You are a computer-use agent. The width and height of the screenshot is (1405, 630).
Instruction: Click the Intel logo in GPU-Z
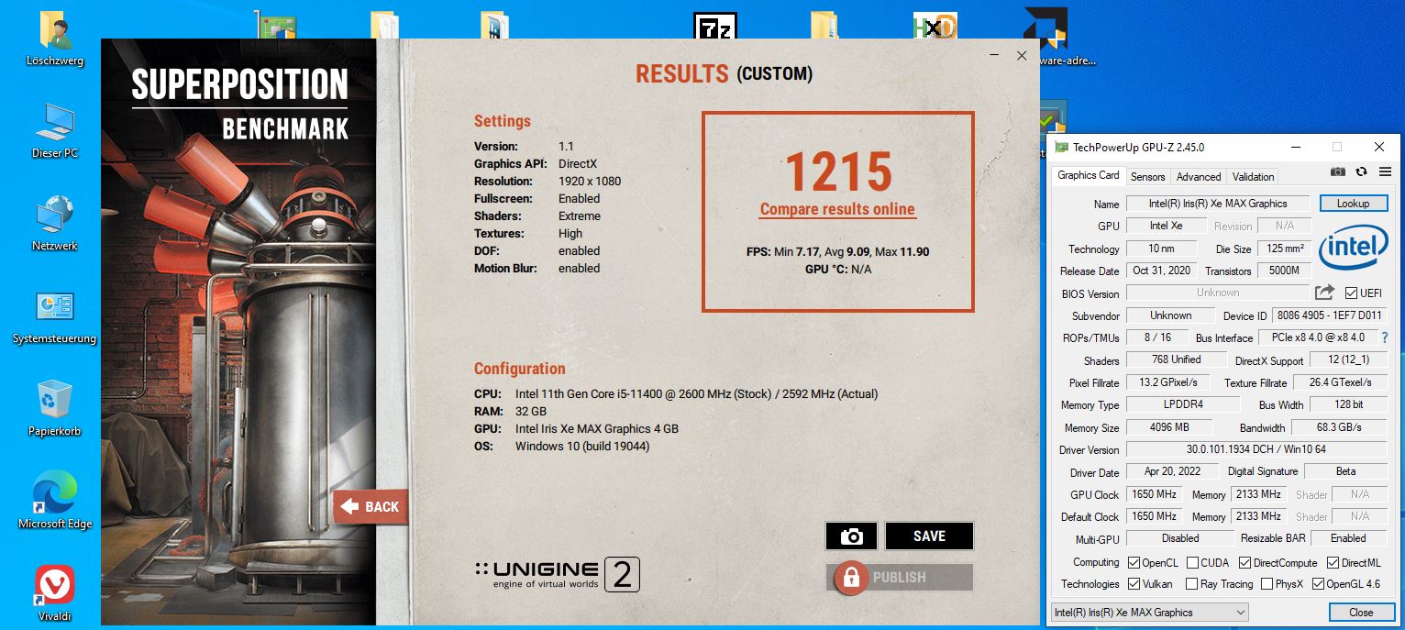point(1353,249)
